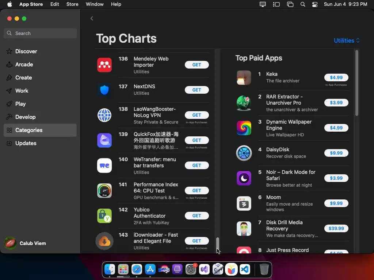
Task: Open the Apple menu
Action: (x=9, y=4)
